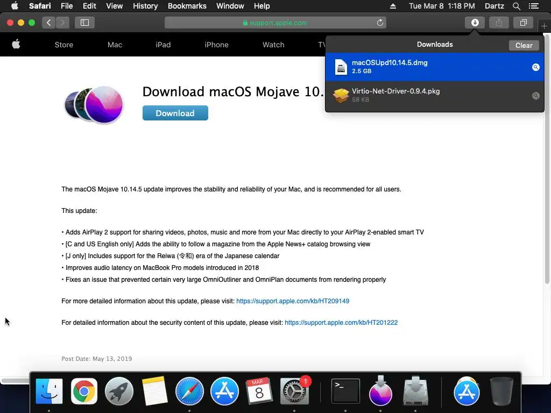
Task: Open the Bookmarks menu
Action: [187, 6]
